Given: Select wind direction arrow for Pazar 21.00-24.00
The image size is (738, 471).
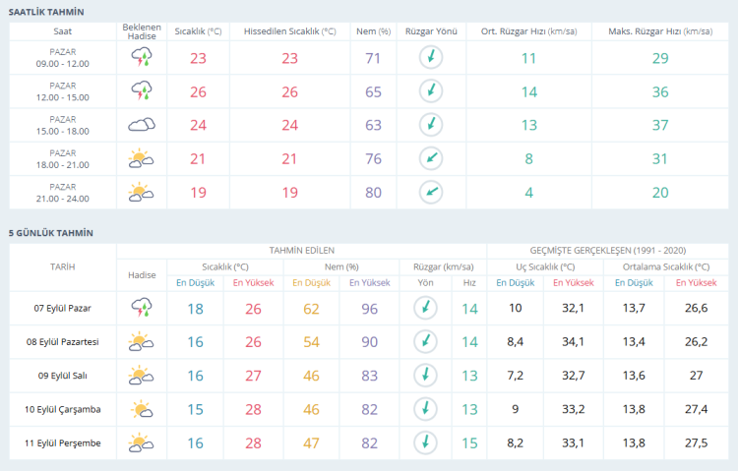Looking at the screenshot, I should click(x=430, y=192).
